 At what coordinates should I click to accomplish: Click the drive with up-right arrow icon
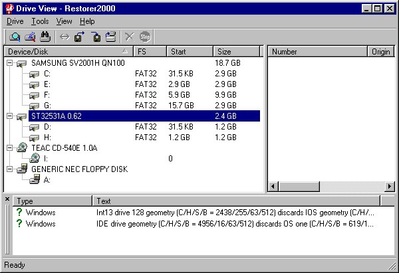(79, 37)
